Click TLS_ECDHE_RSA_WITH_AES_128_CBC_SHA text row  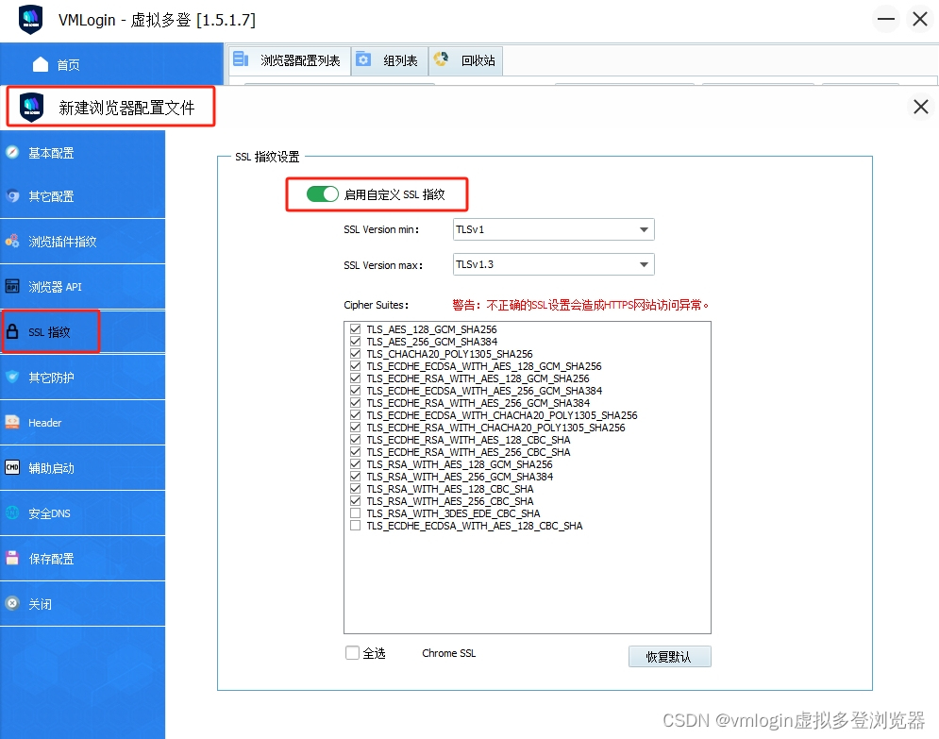[468, 440]
